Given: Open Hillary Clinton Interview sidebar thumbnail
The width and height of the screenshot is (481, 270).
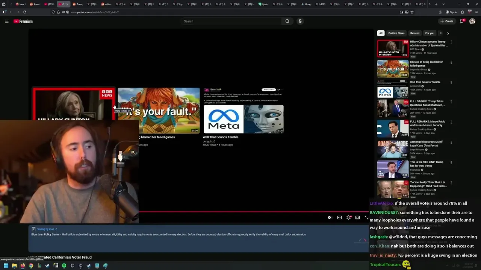Looking at the screenshot, I should (x=393, y=48).
